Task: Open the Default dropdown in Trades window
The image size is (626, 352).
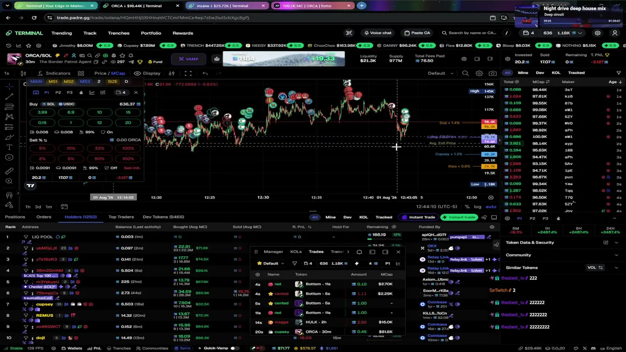Action: (270, 264)
